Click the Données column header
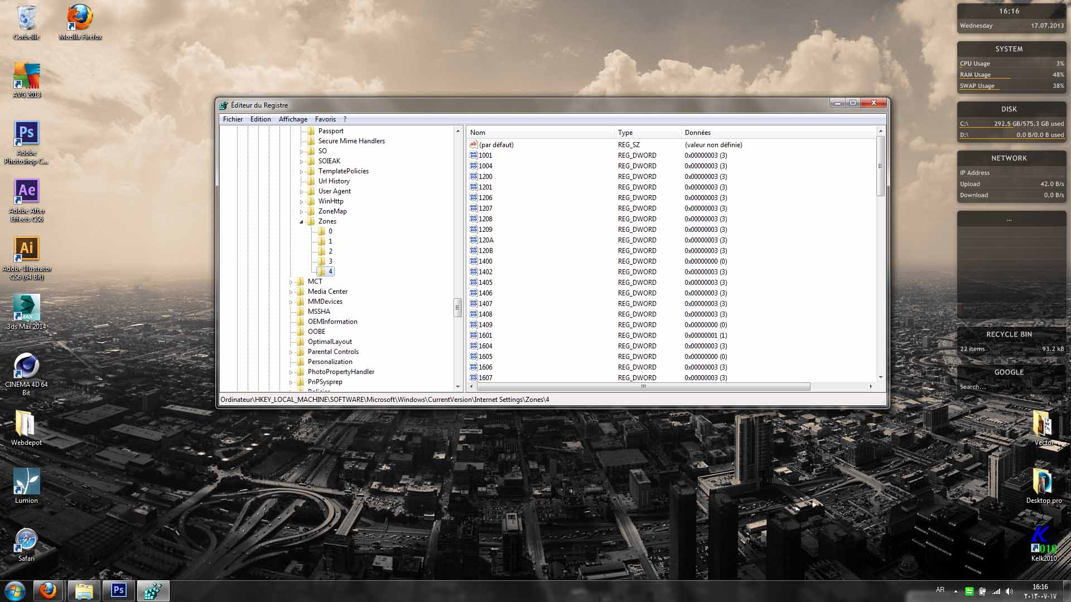The image size is (1071, 602). [x=779, y=133]
